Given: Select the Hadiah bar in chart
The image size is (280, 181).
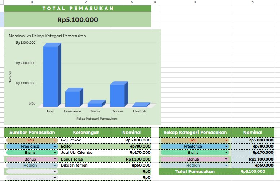Looking at the screenshot, I should (141, 105).
